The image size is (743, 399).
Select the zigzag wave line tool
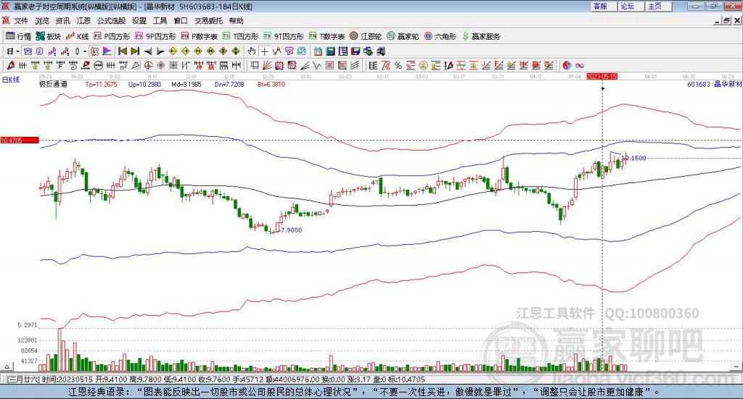pos(317,66)
